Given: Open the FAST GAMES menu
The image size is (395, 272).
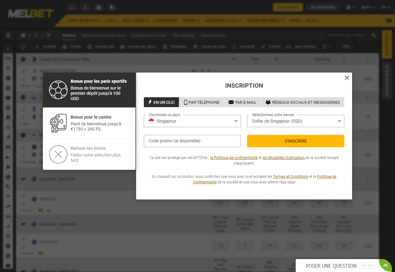Looking at the screenshot, I should point(135,21).
